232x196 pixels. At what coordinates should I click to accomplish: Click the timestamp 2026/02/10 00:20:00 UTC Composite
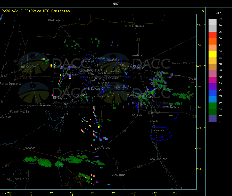[36, 11]
